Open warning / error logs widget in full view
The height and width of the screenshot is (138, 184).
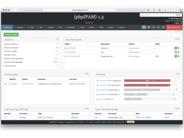[85, 109]
